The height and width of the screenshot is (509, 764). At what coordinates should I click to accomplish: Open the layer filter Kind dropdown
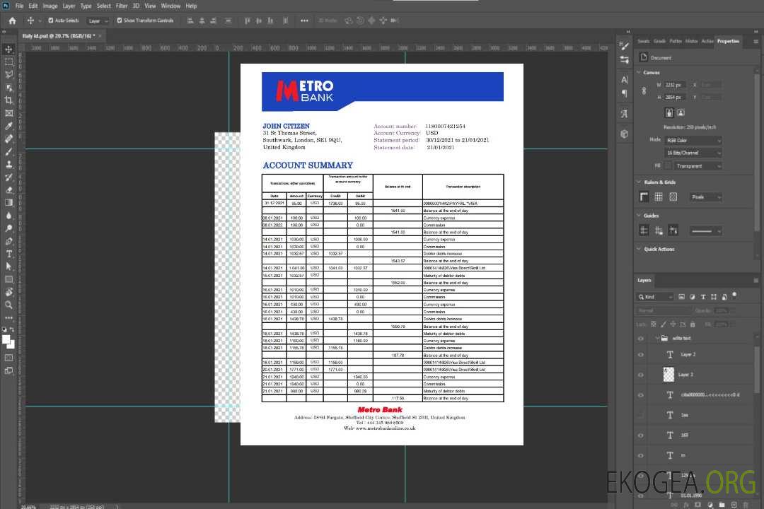click(655, 297)
